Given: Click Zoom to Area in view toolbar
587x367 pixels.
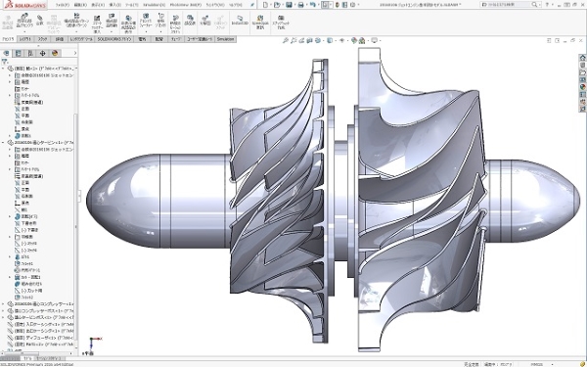Looking at the screenshot, I should pos(293,40).
